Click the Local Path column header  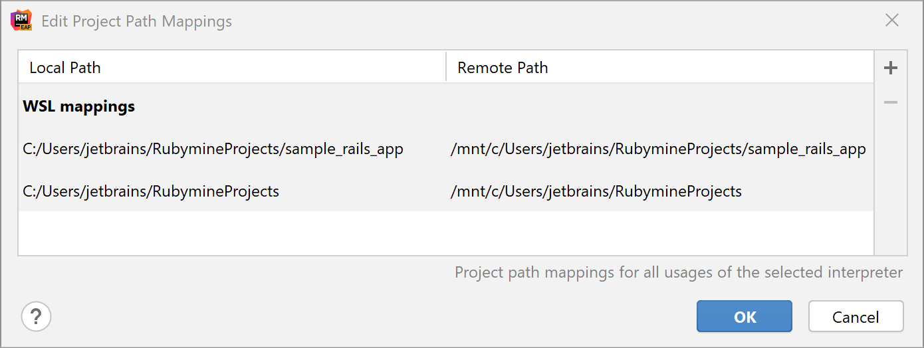click(65, 68)
